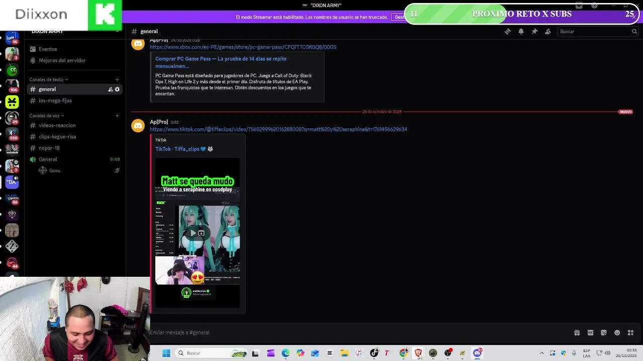Toggle the member list icon
Viewport: 643px width, 361px height.
(x=548, y=31)
